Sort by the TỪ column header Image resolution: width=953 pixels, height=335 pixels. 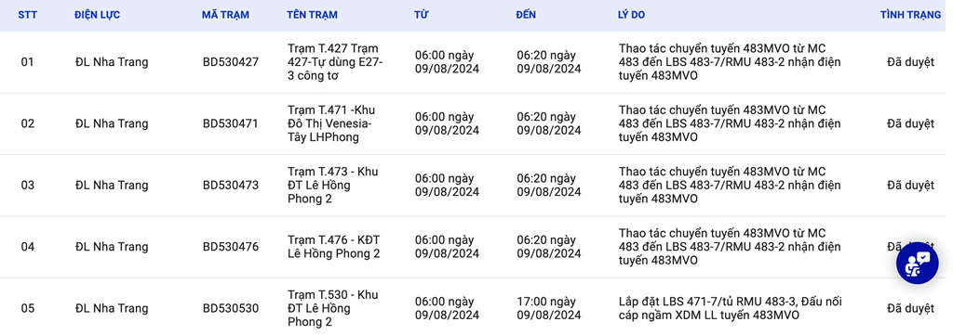point(421,15)
